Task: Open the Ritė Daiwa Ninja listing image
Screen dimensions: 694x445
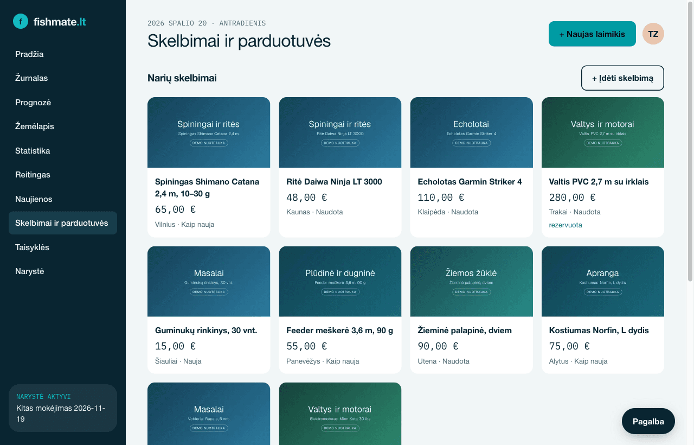Action: point(340,132)
